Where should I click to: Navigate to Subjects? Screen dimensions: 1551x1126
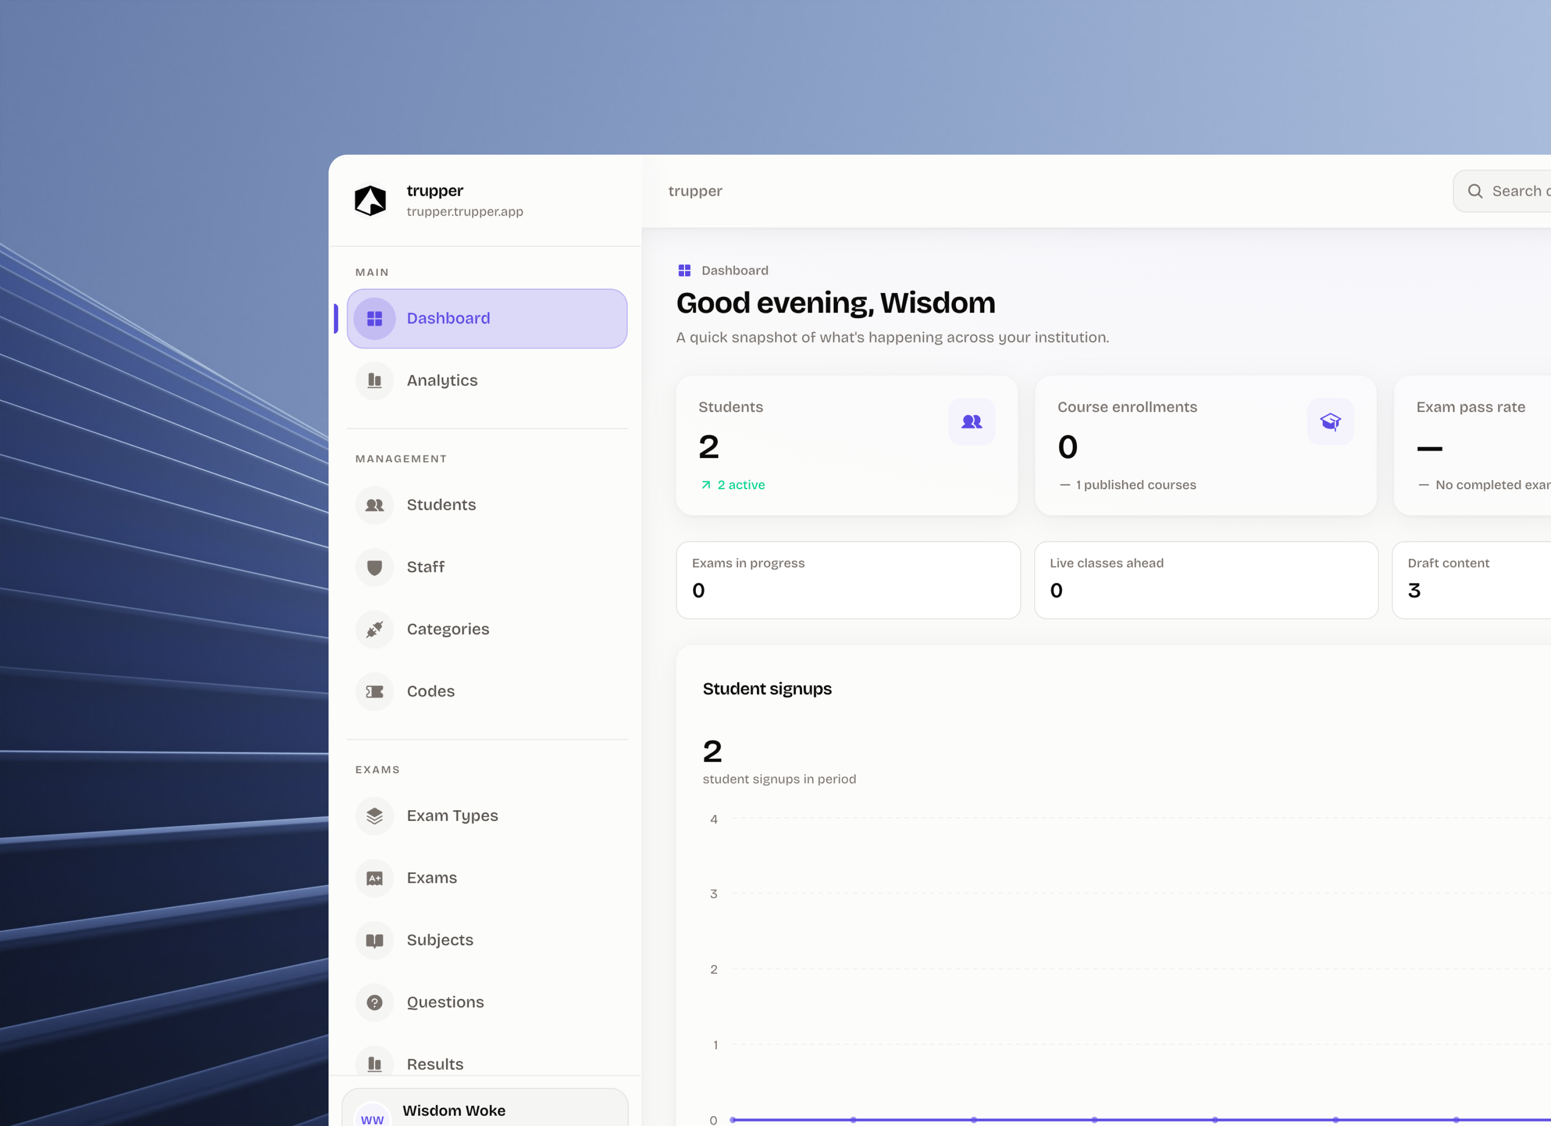(x=487, y=941)
